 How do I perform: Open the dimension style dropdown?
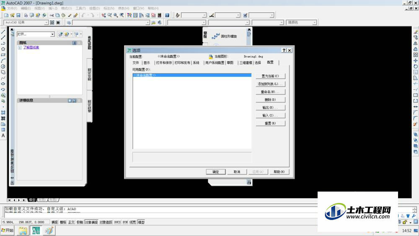click(238, 15)
